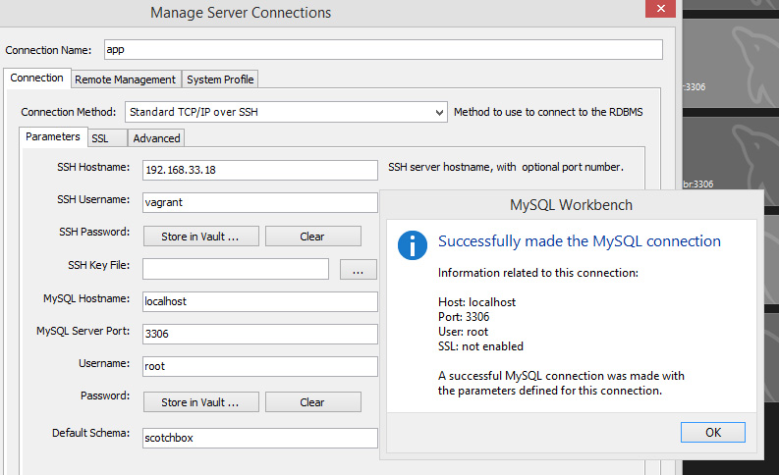779x475 pixels.
Task: Focus the SSH Hostname field
Action: (x=259, y=170)
